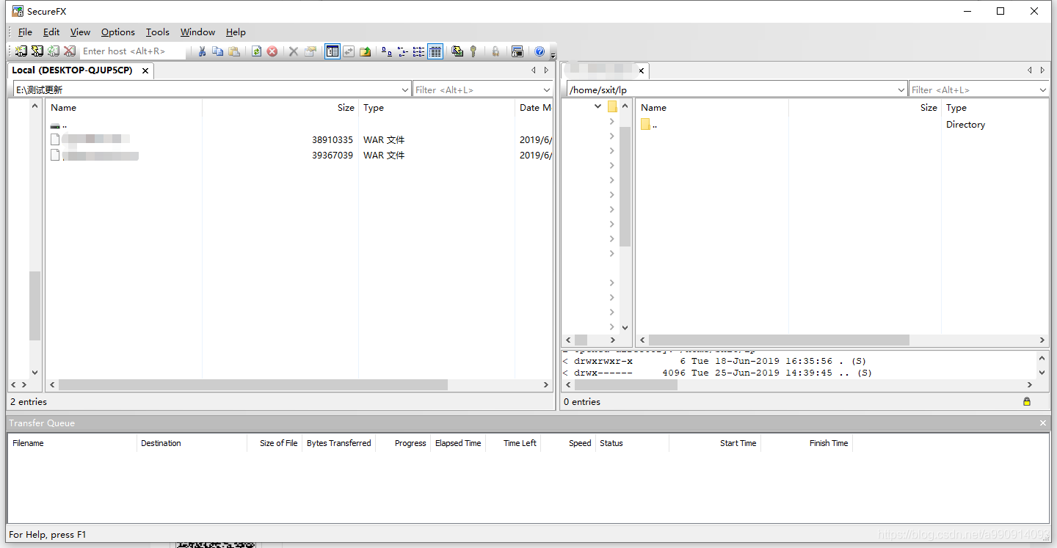Click the Reconnect toolbar icon

(53, 51)
